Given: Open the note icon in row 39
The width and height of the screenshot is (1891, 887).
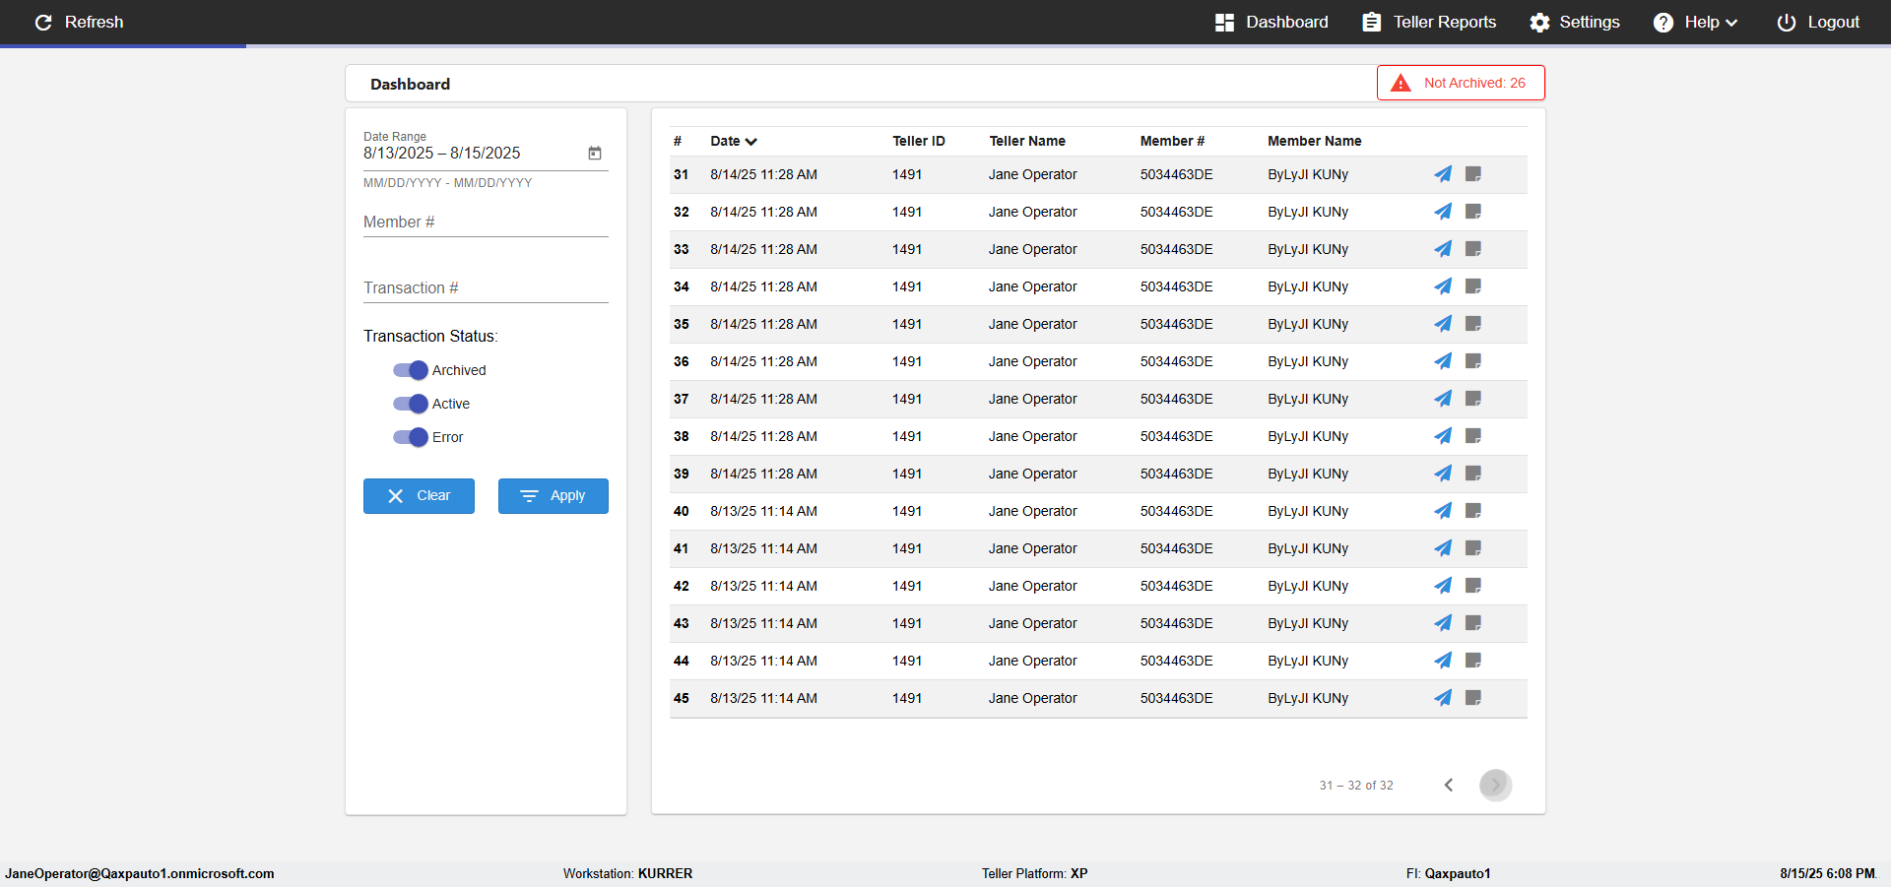Looking at the screenshot, I should point(1473,474).
